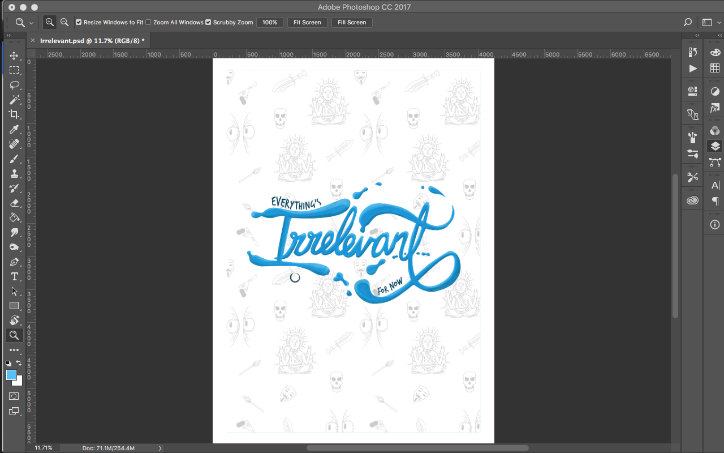Select the Eyedropper tool
724x453 pixels.
(14, 129)
